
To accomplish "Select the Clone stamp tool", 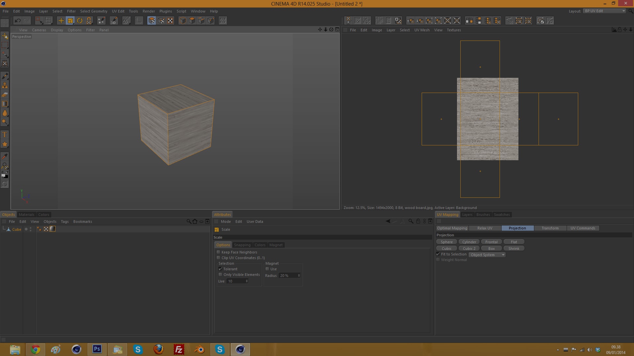I will coord(5,85).
